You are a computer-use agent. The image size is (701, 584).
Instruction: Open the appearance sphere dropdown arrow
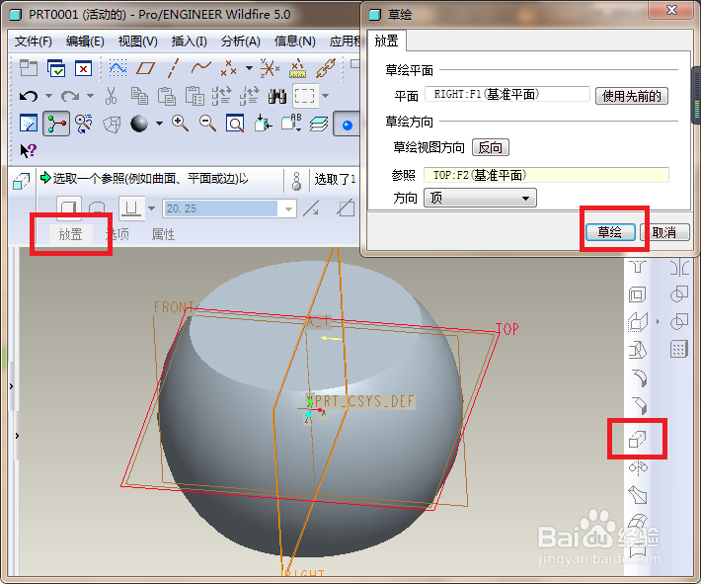(x=160, y=124)
